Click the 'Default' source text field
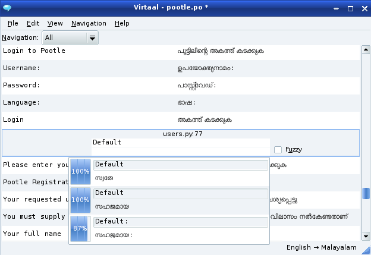Viewport: 371px width, 255px height. pos(181,143)
